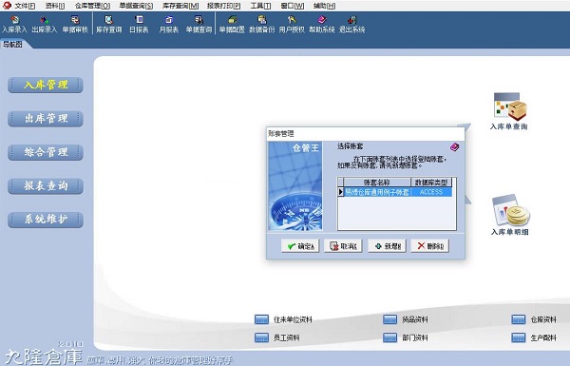The width and height of the screenshot is (570, 366).
Task: Open the 日报表 toolbar icon
Action: 139,24
